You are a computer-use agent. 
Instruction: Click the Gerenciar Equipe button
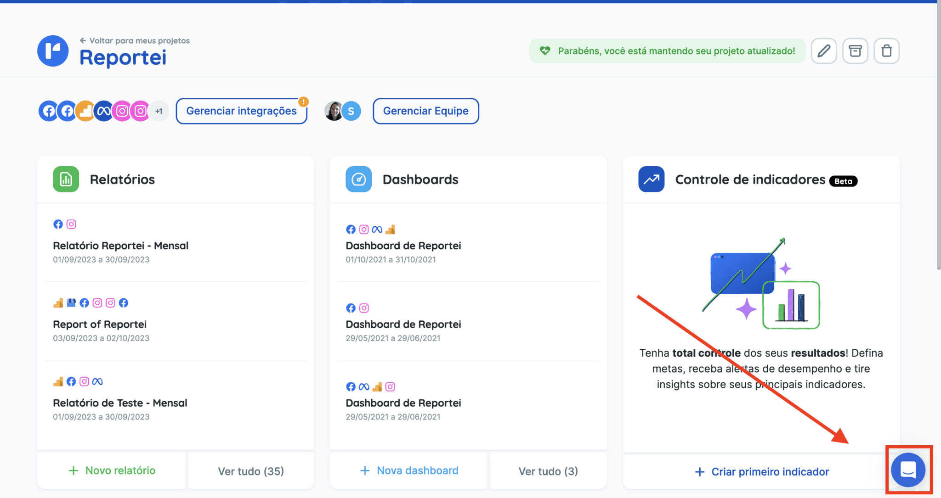point(425,111)
